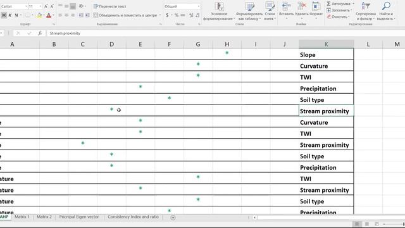
Task: Add a new sheet with plus icon
Action: tap(173, 218)
